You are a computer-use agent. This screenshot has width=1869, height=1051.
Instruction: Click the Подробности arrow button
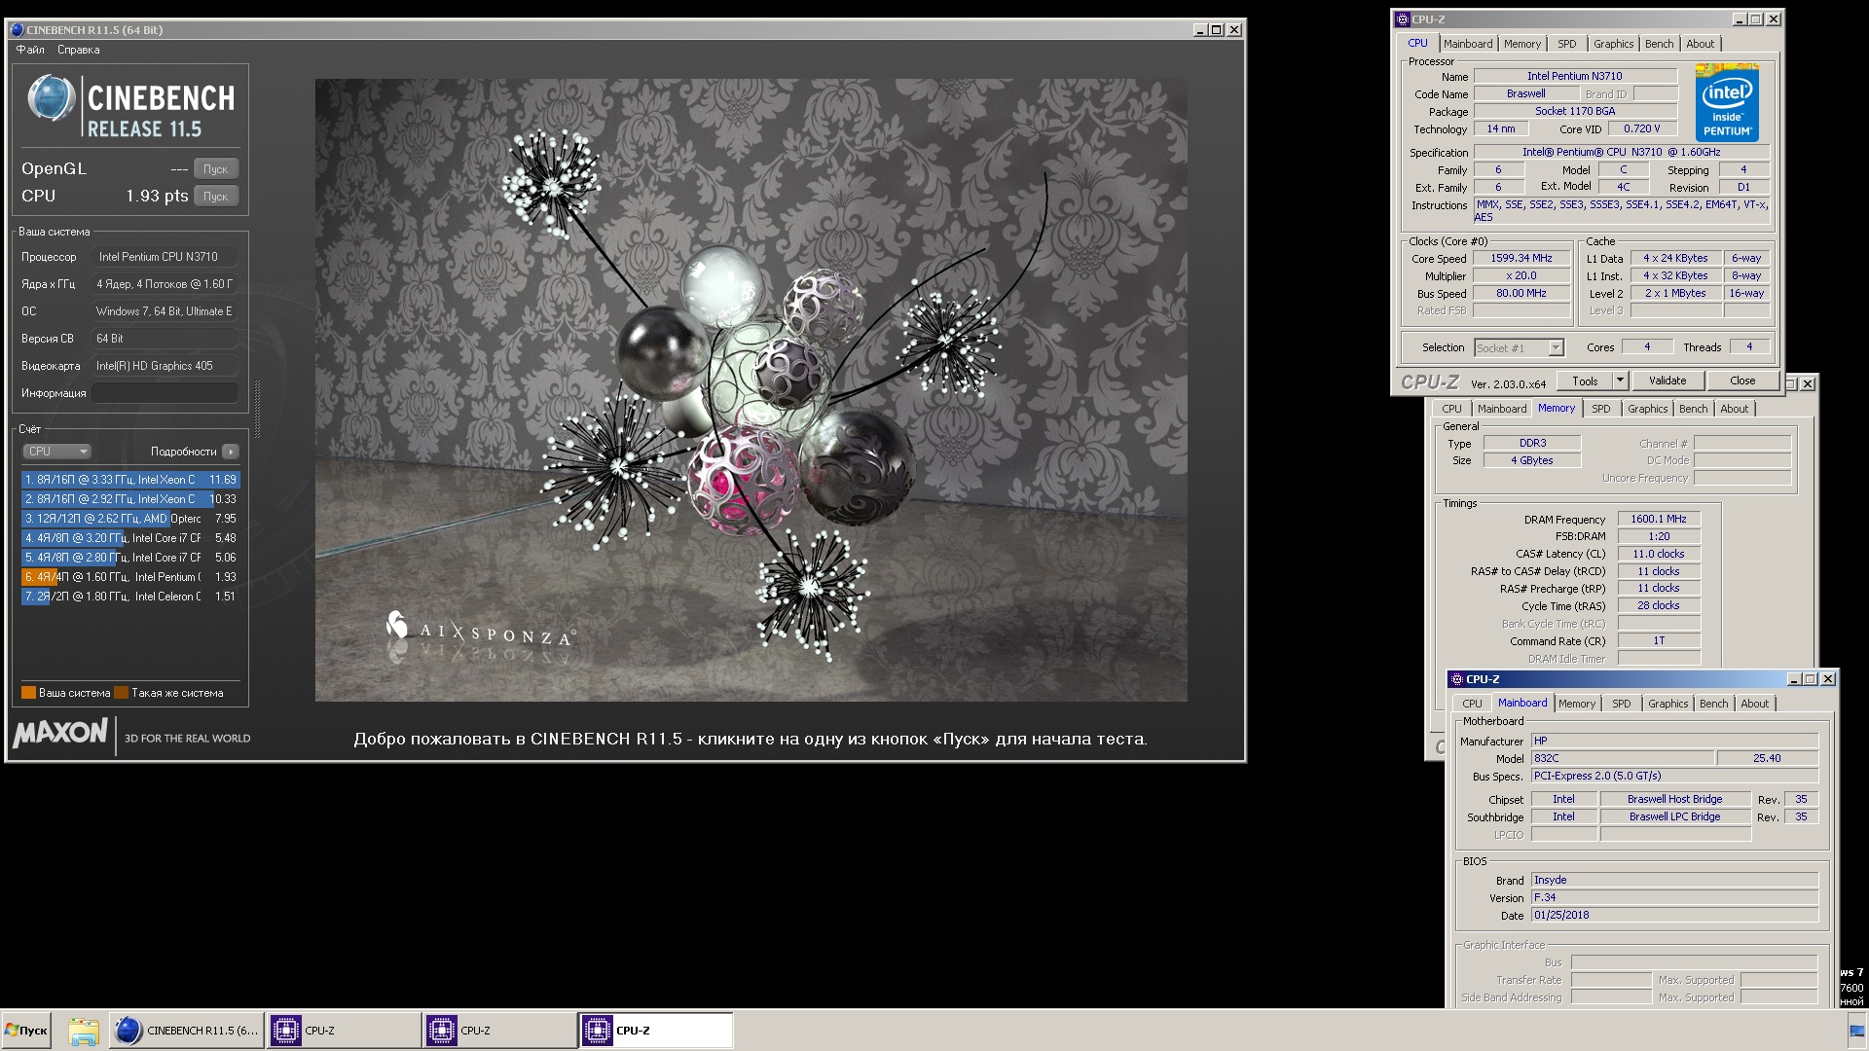point(231,452)
